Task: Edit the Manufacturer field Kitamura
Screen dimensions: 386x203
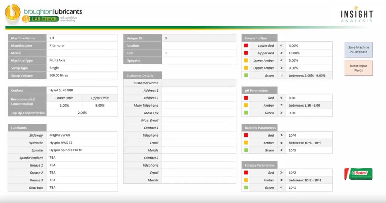Action: (x=82, y=46)
